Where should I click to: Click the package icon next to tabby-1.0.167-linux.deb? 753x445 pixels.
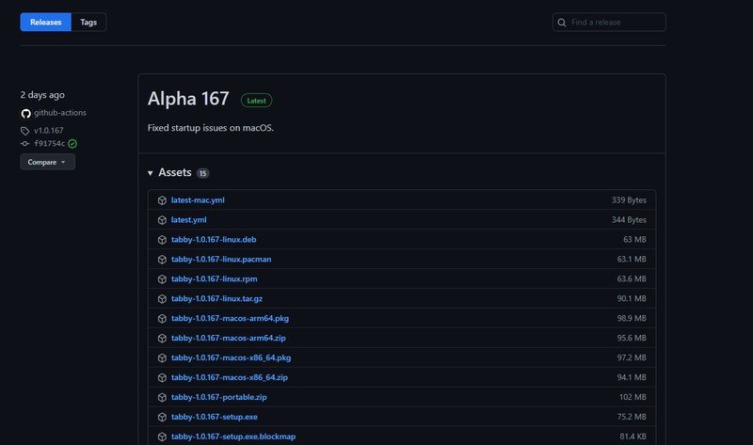(x=162, y=240)
